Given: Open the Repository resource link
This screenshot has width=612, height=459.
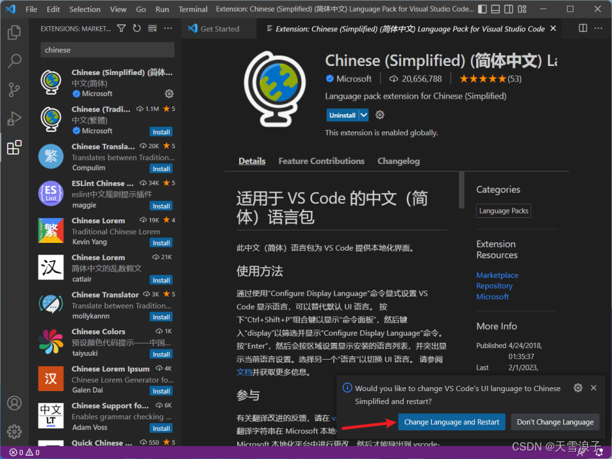Looking at the screenshot, I should 494,286.
